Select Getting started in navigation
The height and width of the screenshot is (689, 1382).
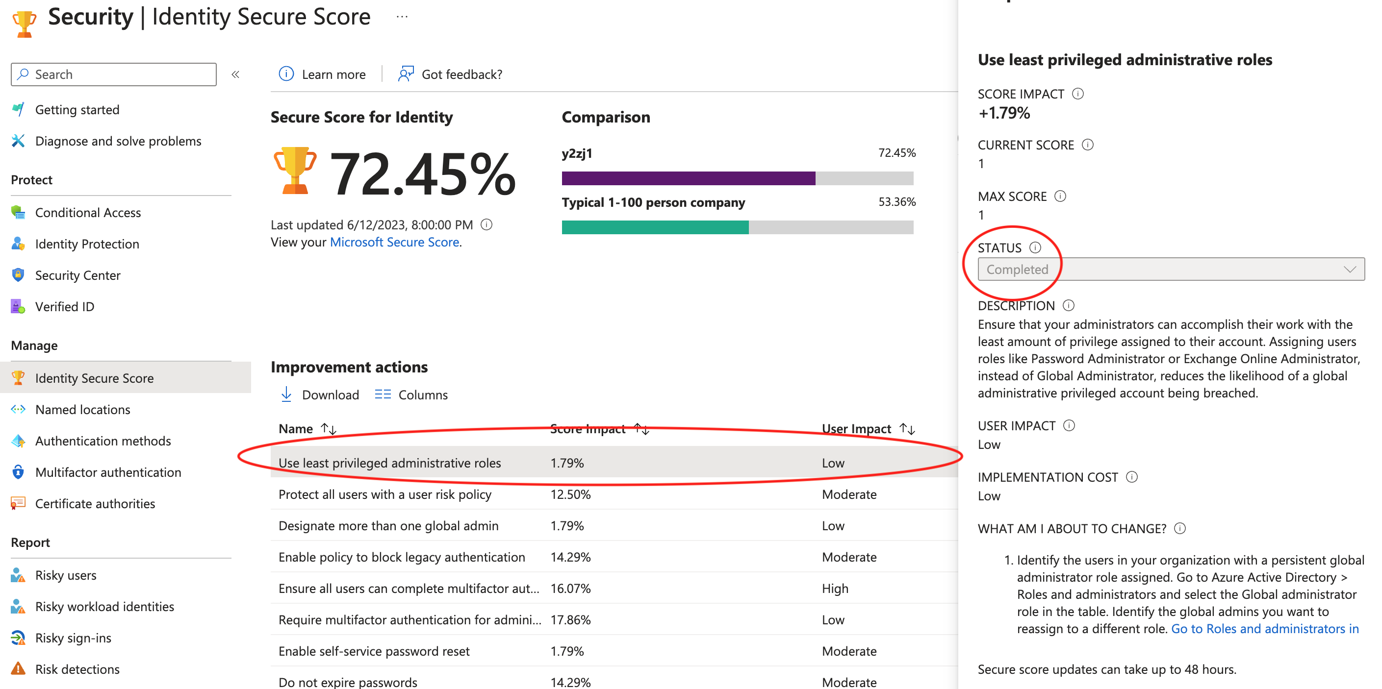77,109
